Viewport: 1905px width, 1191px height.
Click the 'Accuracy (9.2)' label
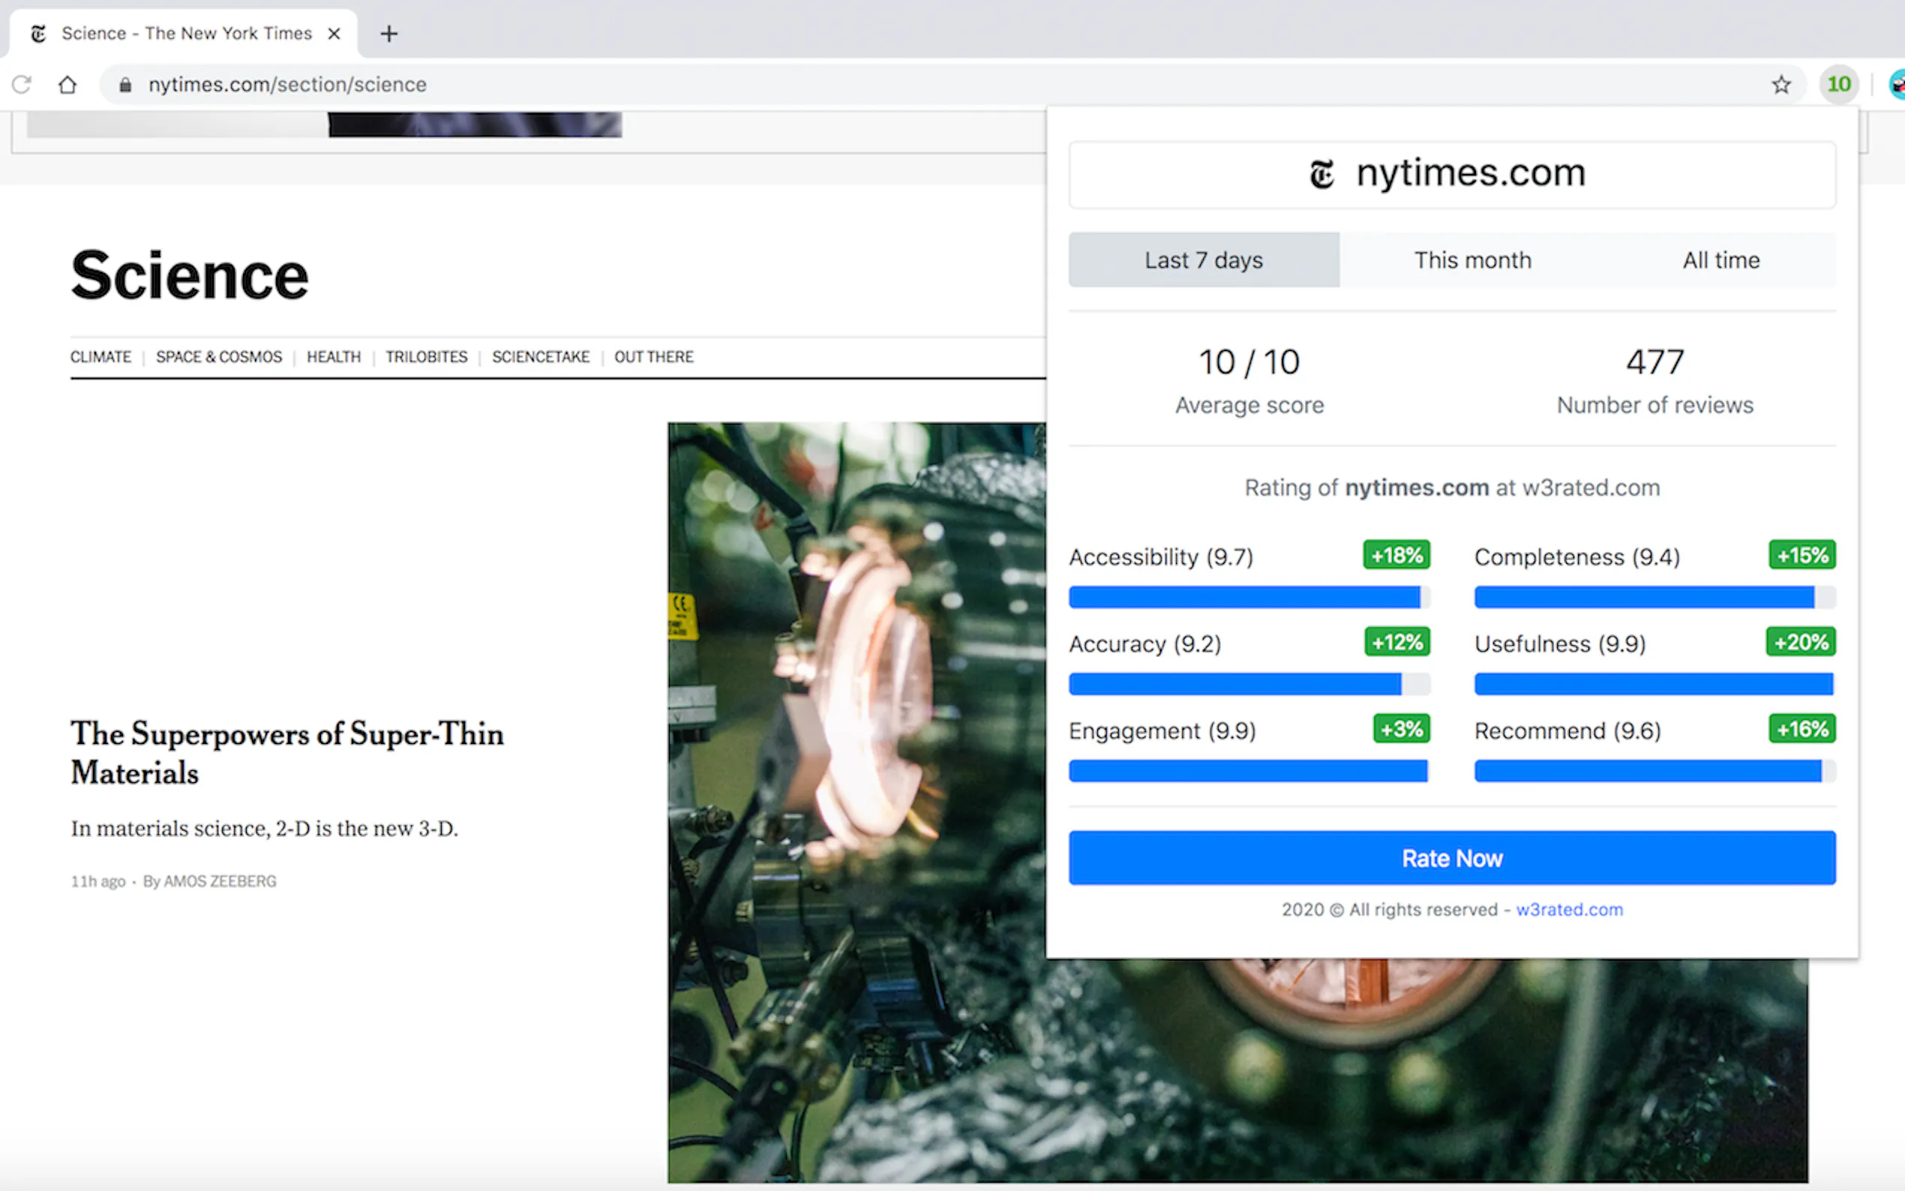1145,643
